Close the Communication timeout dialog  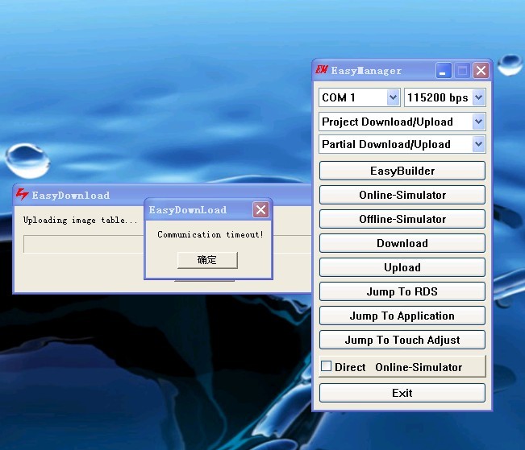click(x=260, y=210)
